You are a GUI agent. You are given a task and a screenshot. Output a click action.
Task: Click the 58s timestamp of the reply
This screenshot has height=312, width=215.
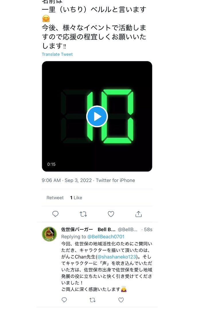click(148, 230)
